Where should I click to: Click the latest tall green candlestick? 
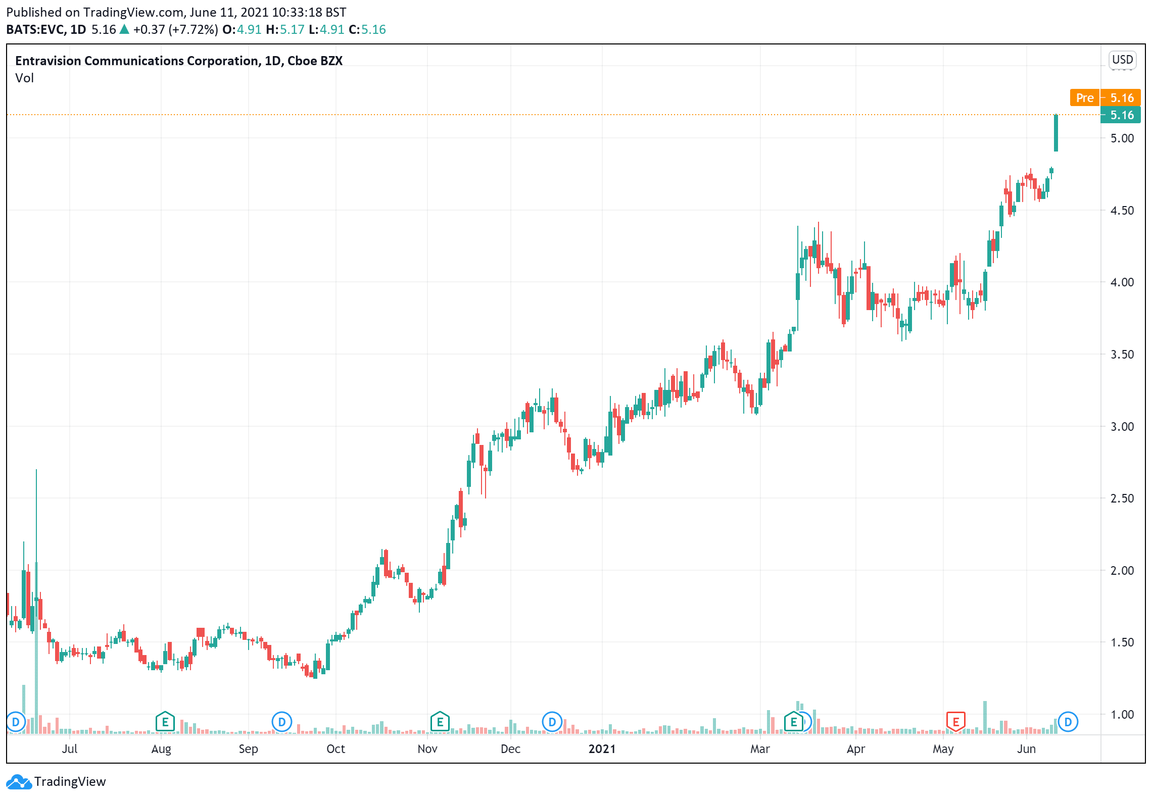pos(1055,133)
